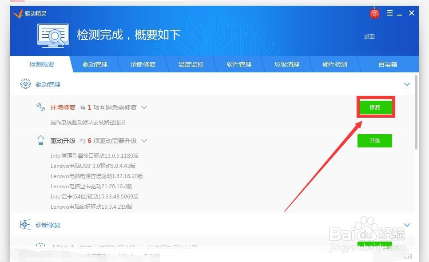Open the hamburger menu icon
Image resolution: width=429 pixels, height=262 pixels.
click(x=389, y=13)
